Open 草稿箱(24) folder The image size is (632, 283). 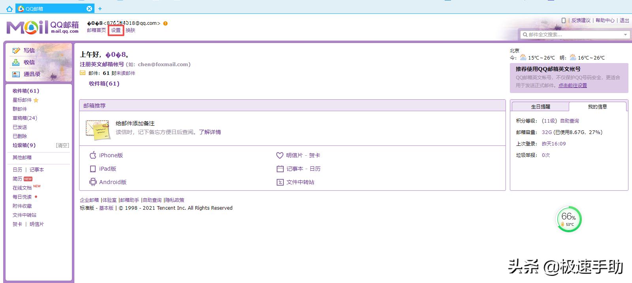[25, 118]
